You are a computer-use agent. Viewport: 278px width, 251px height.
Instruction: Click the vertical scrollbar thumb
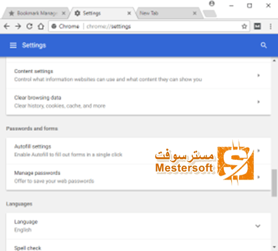274,183
